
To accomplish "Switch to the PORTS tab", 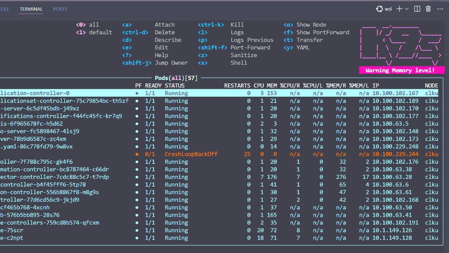I will click(60, 9).
